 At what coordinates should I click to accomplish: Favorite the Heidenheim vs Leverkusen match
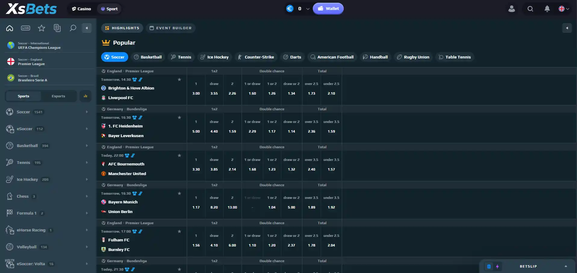179,118
